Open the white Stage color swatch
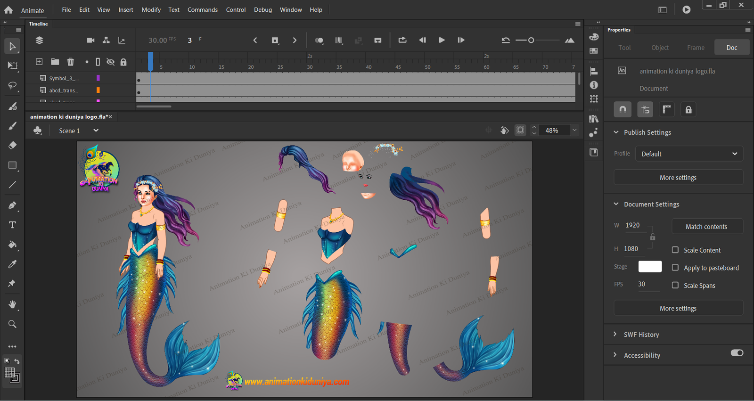Image resolution: width=754 pixels, height=401 pixels. coord(650,266)
